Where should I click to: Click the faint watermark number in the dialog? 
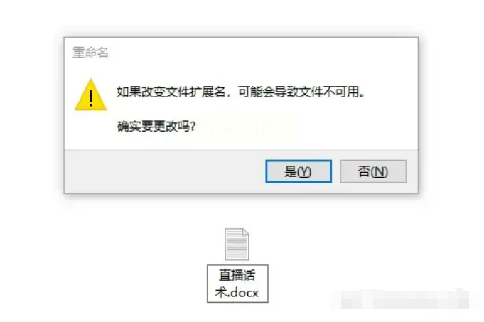pyautogui.click(x=237, y=129)
